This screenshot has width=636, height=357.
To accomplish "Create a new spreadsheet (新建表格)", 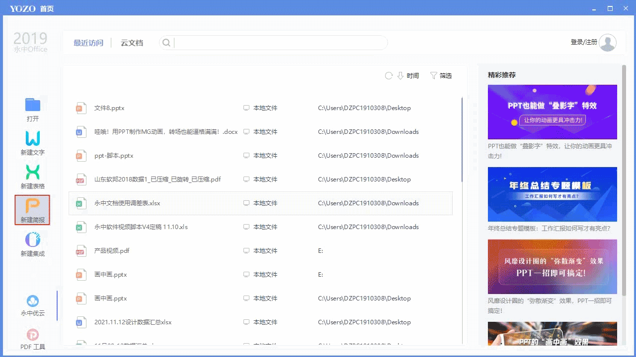I will coord(33,177).
